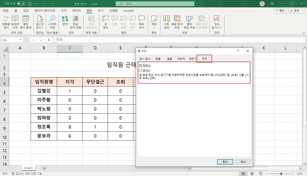
Task: Open the View (보기) tab
Action: tap(101, 10)
